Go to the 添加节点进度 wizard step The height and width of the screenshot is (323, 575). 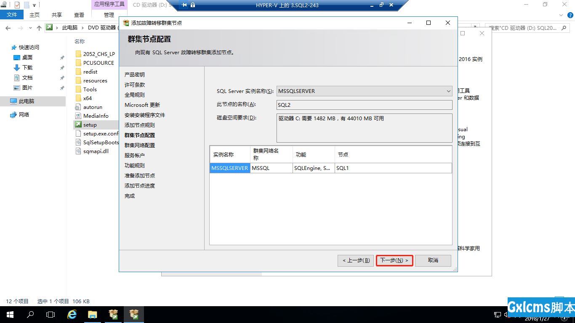(x=140, y=185)
